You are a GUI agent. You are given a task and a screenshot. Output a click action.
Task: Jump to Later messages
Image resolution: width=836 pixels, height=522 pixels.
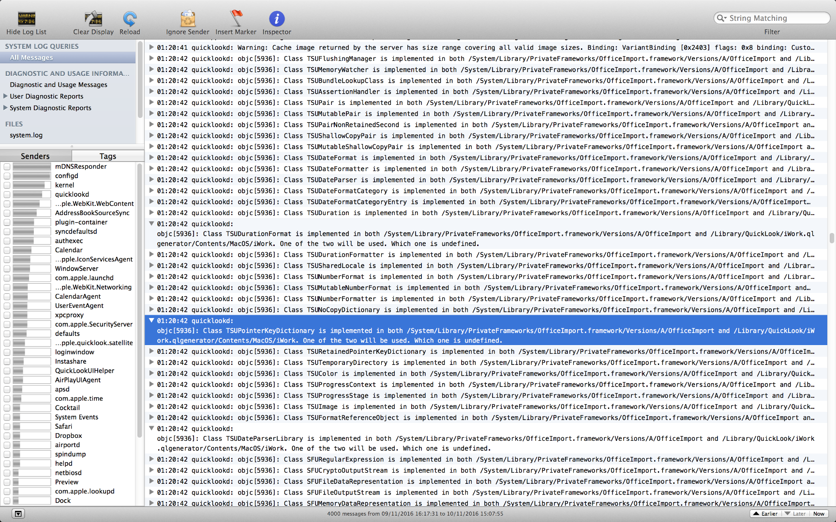pos(795,514)
